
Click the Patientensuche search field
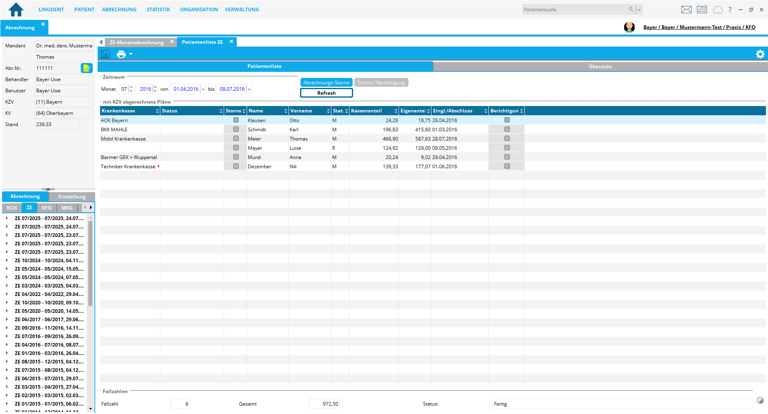tap(575, 10)
